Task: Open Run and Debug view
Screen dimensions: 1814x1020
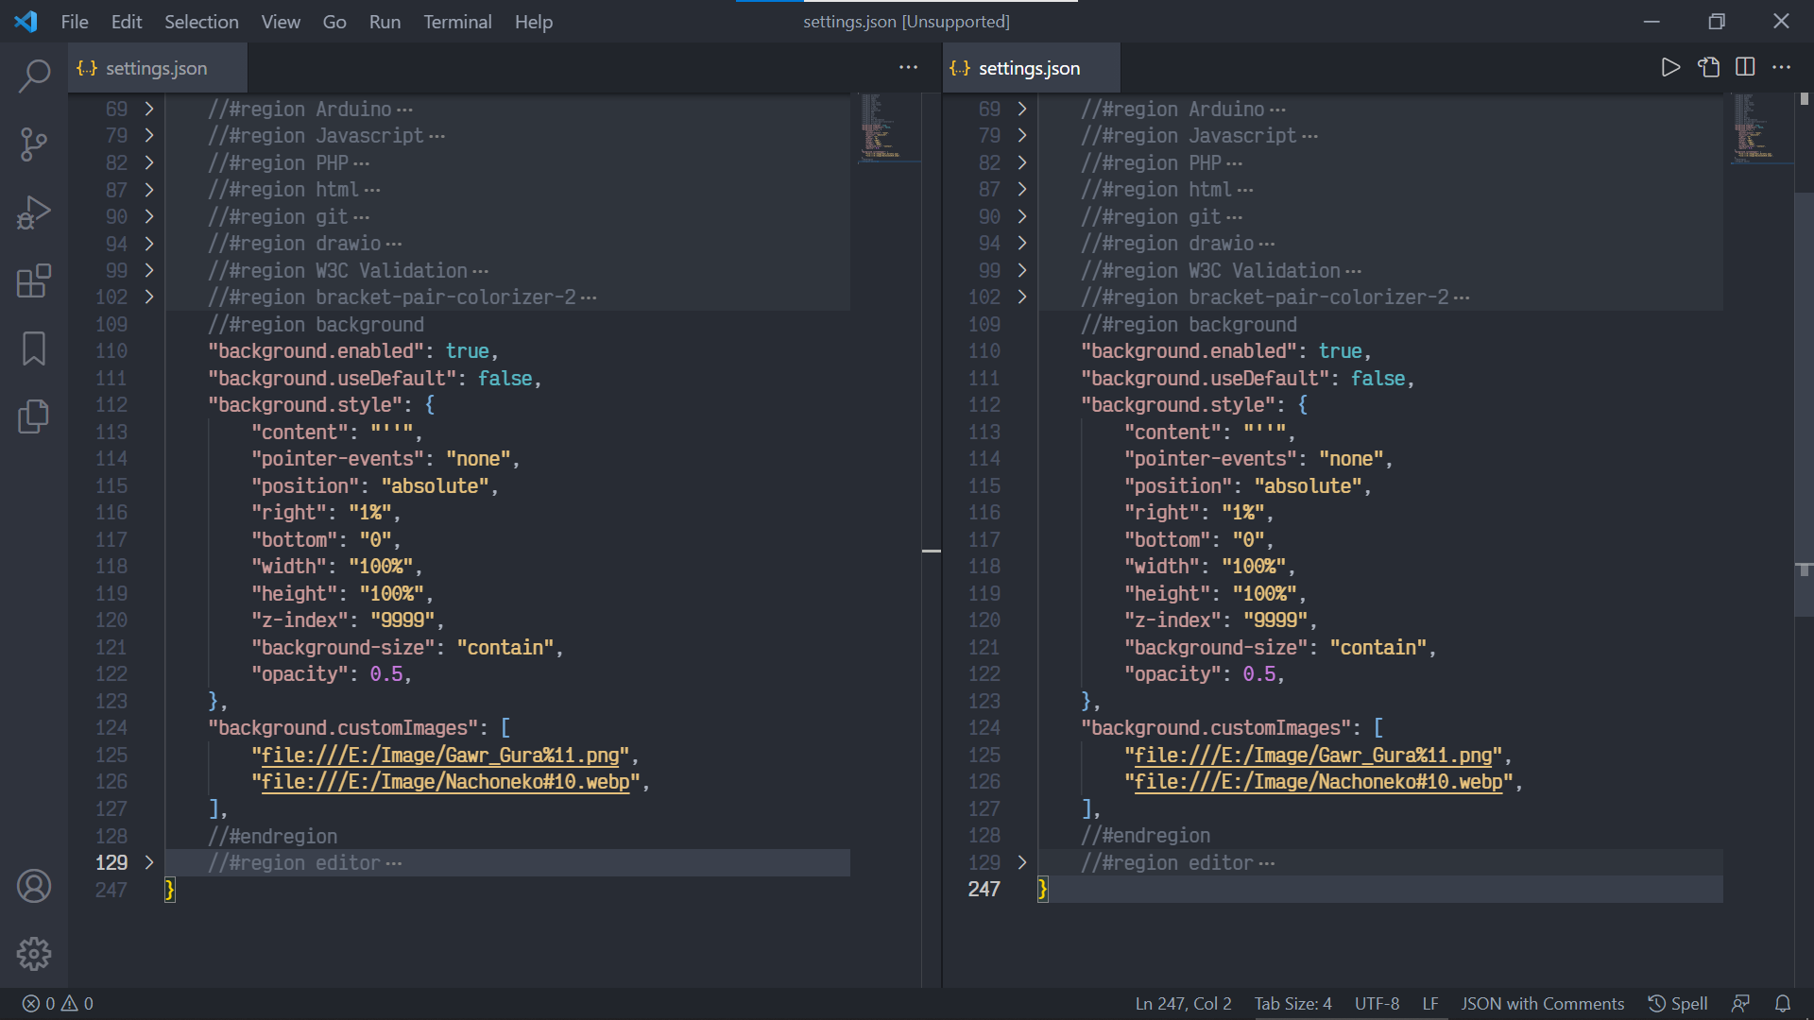Action: 34,212
